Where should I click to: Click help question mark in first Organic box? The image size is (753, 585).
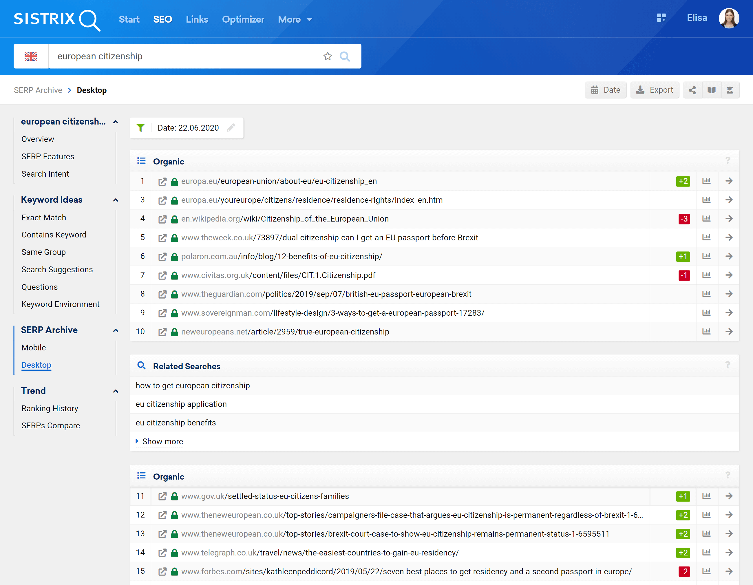click(x=727, y=160)
